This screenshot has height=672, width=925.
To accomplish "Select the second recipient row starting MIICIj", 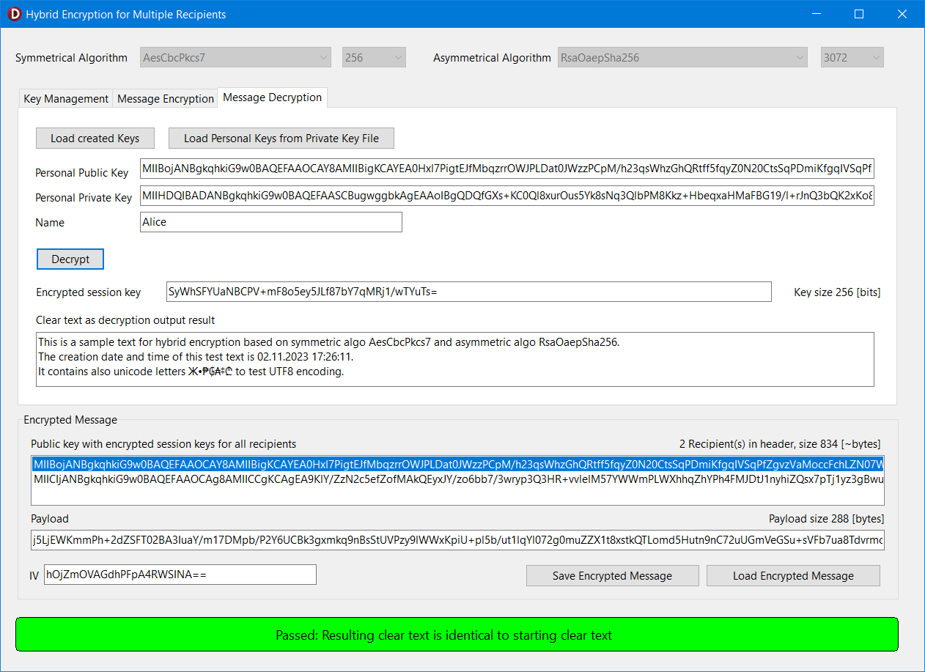I will coord(457,479).
